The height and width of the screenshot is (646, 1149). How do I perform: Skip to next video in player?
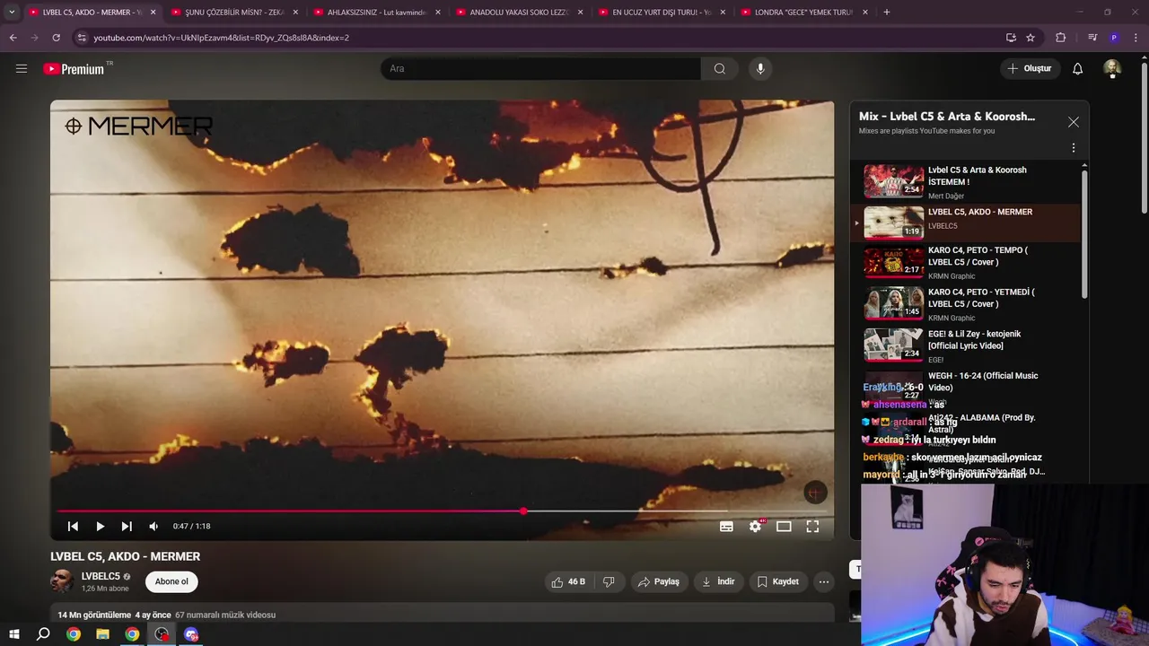(x=127, y=527)
